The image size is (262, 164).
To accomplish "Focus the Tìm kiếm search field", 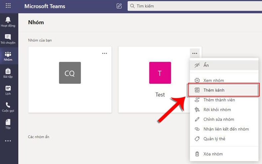I will pos(195,6).
